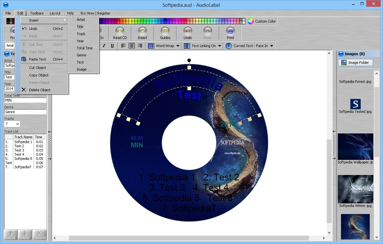The height and width of the screenshot is (244, 383).
Task: Select the 'Test 3' track row
Action: click(x=25, y=150)
